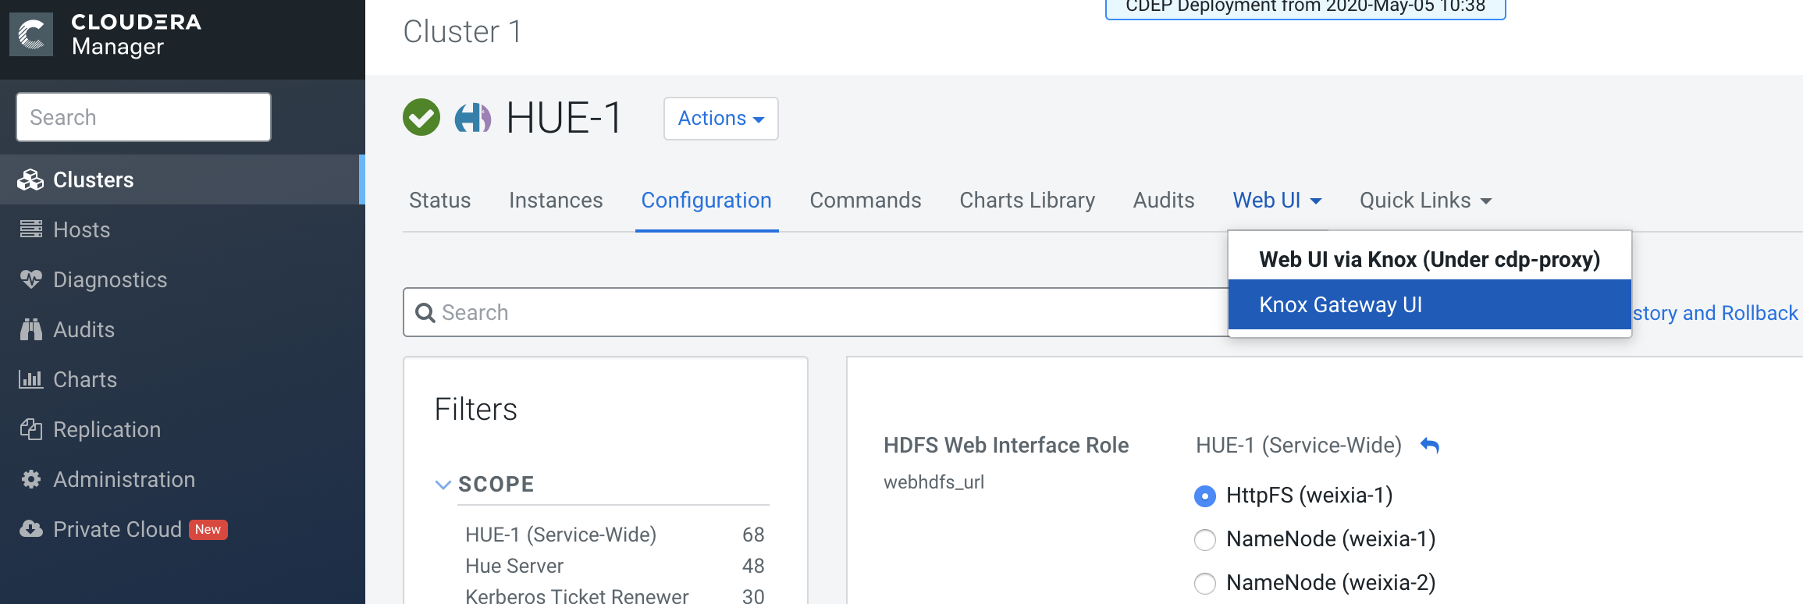Viewport: 1803px width, 604px height.
Task: Select Knox Gateway UI menu entry
Action: click(1340, 304)
